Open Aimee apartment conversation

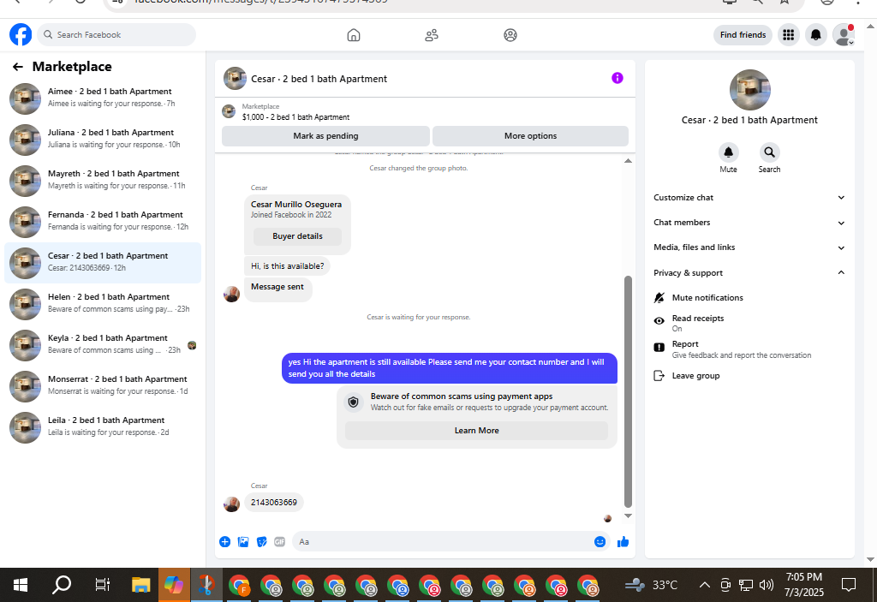point(103,98)
